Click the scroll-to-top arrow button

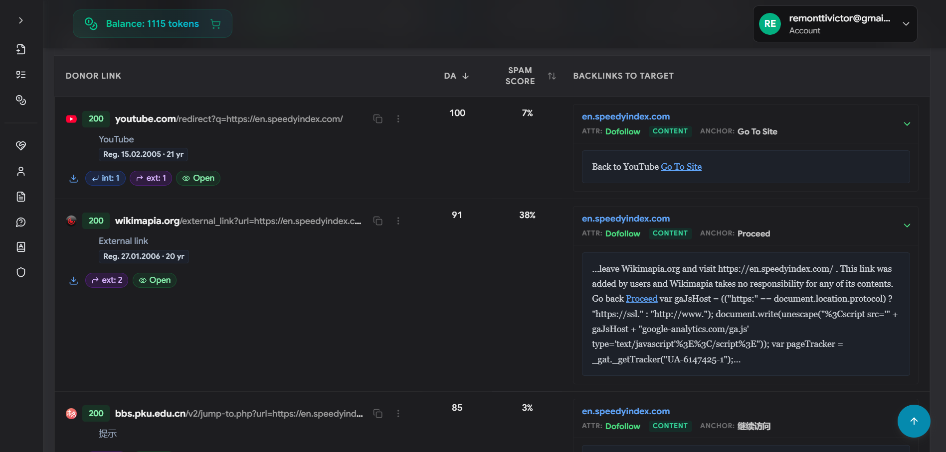pos(914,421)
